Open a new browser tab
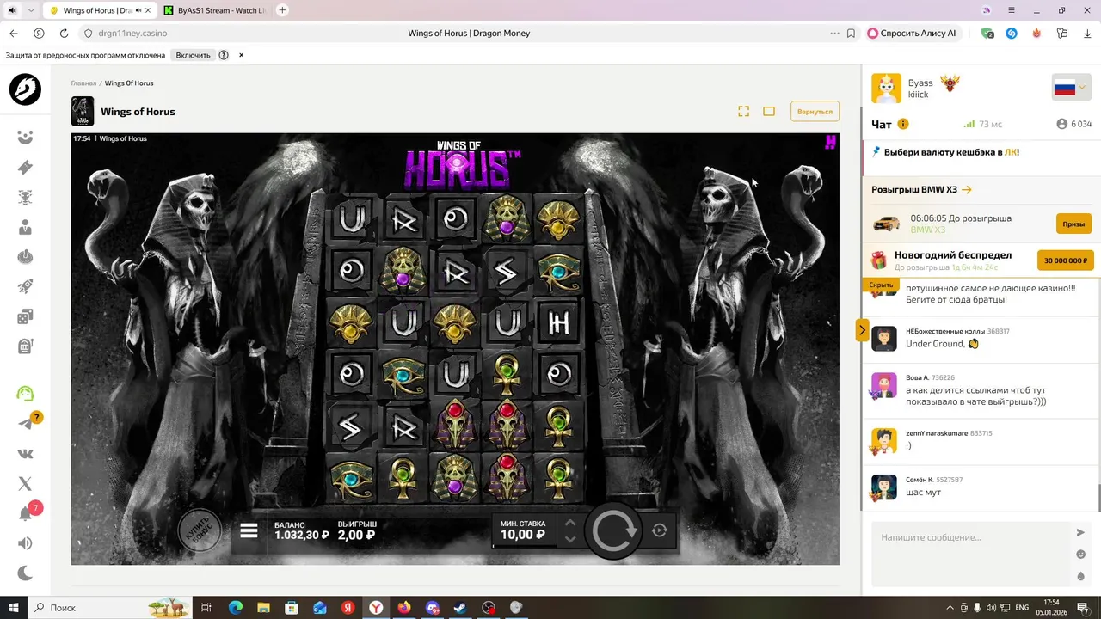 pyautogui.click(x=282, y=10)
